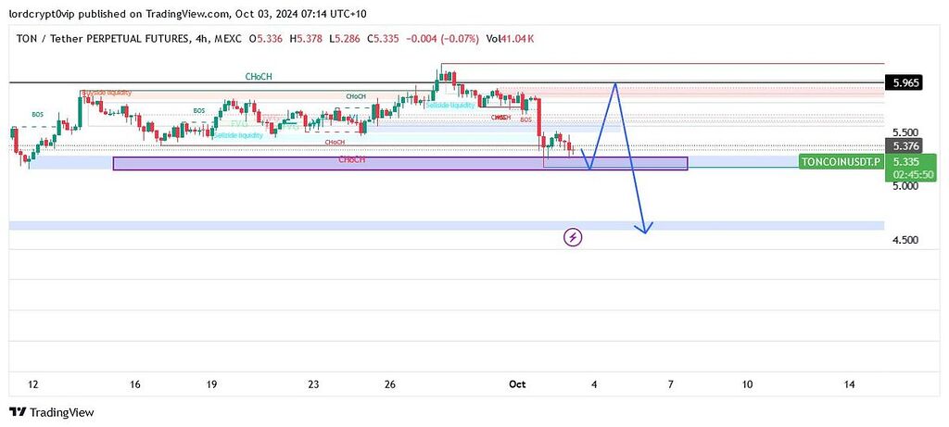Click the Vol 41.04K volume indicator

pos(511,38)
